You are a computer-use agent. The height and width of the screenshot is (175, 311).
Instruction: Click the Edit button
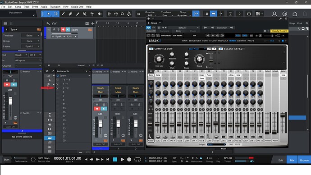point(281,160)
